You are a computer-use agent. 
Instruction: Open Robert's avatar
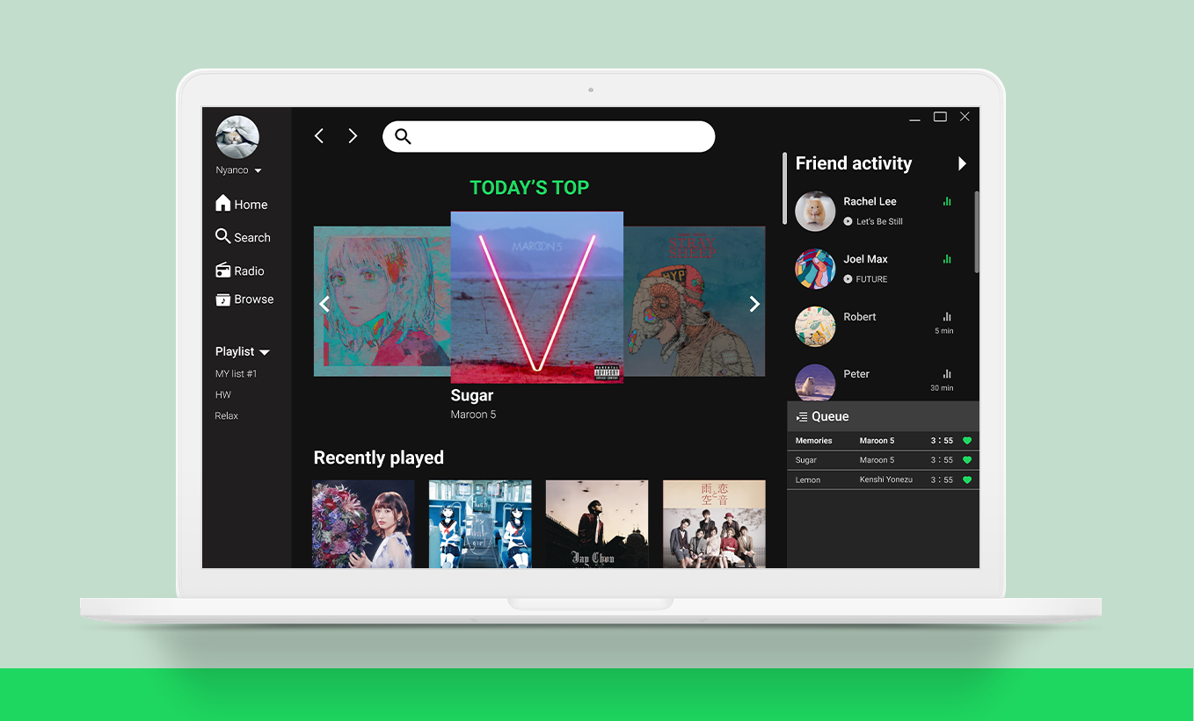click(815, 327)
